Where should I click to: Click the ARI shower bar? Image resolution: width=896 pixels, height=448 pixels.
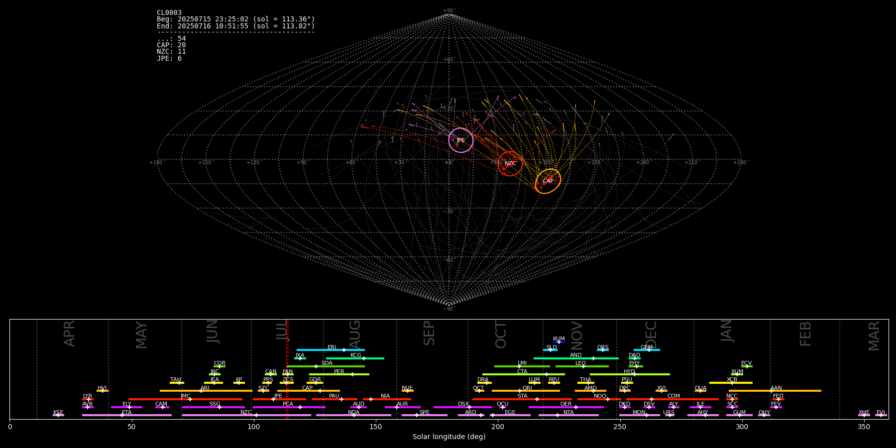206,391
